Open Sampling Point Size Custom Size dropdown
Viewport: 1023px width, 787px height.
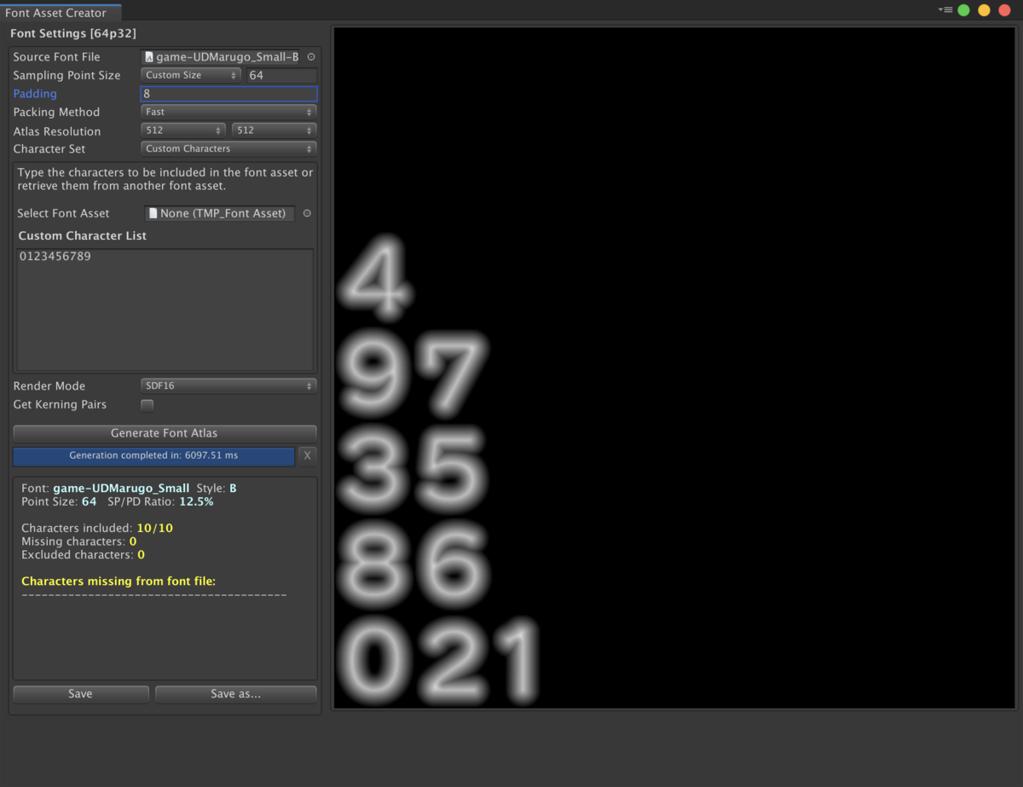[x=191, y=75]
